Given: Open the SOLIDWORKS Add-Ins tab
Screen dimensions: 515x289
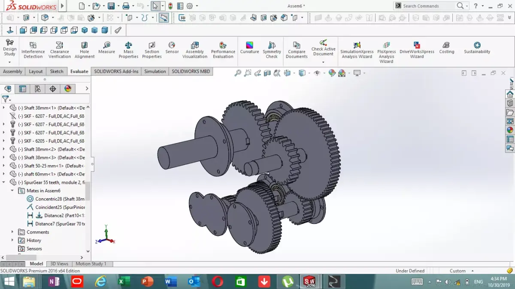Looking at the screenshot, I should point(116,72).
